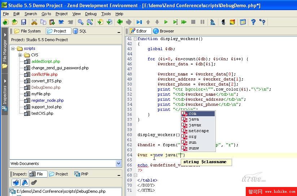Select addedScript.php in the project tree
This screenshot has height=196, width=297.
[x=45, y=61]
